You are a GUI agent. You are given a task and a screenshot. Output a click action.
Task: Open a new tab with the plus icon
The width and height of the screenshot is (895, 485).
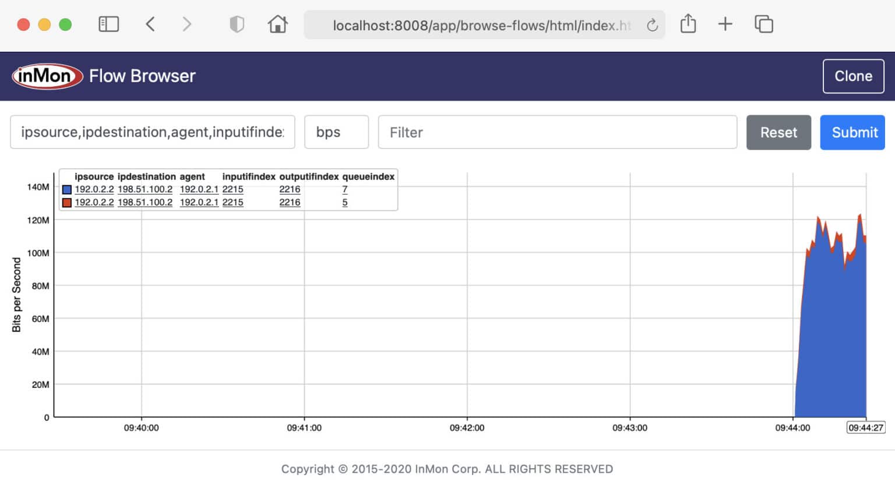point(725,24)
